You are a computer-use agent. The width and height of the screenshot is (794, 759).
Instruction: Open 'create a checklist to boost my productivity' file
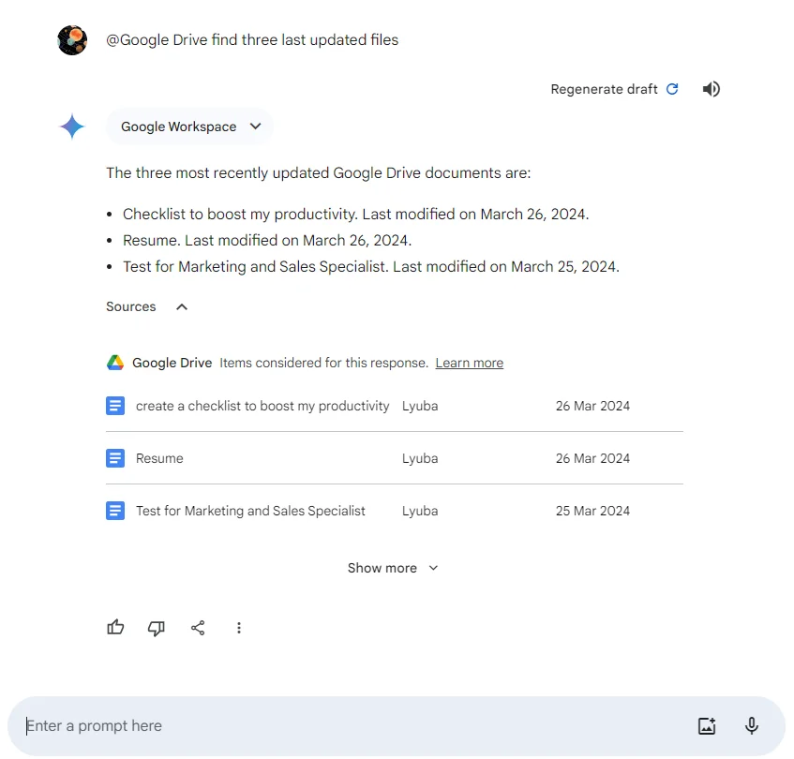pyautogui.click(x=262, y=406)
